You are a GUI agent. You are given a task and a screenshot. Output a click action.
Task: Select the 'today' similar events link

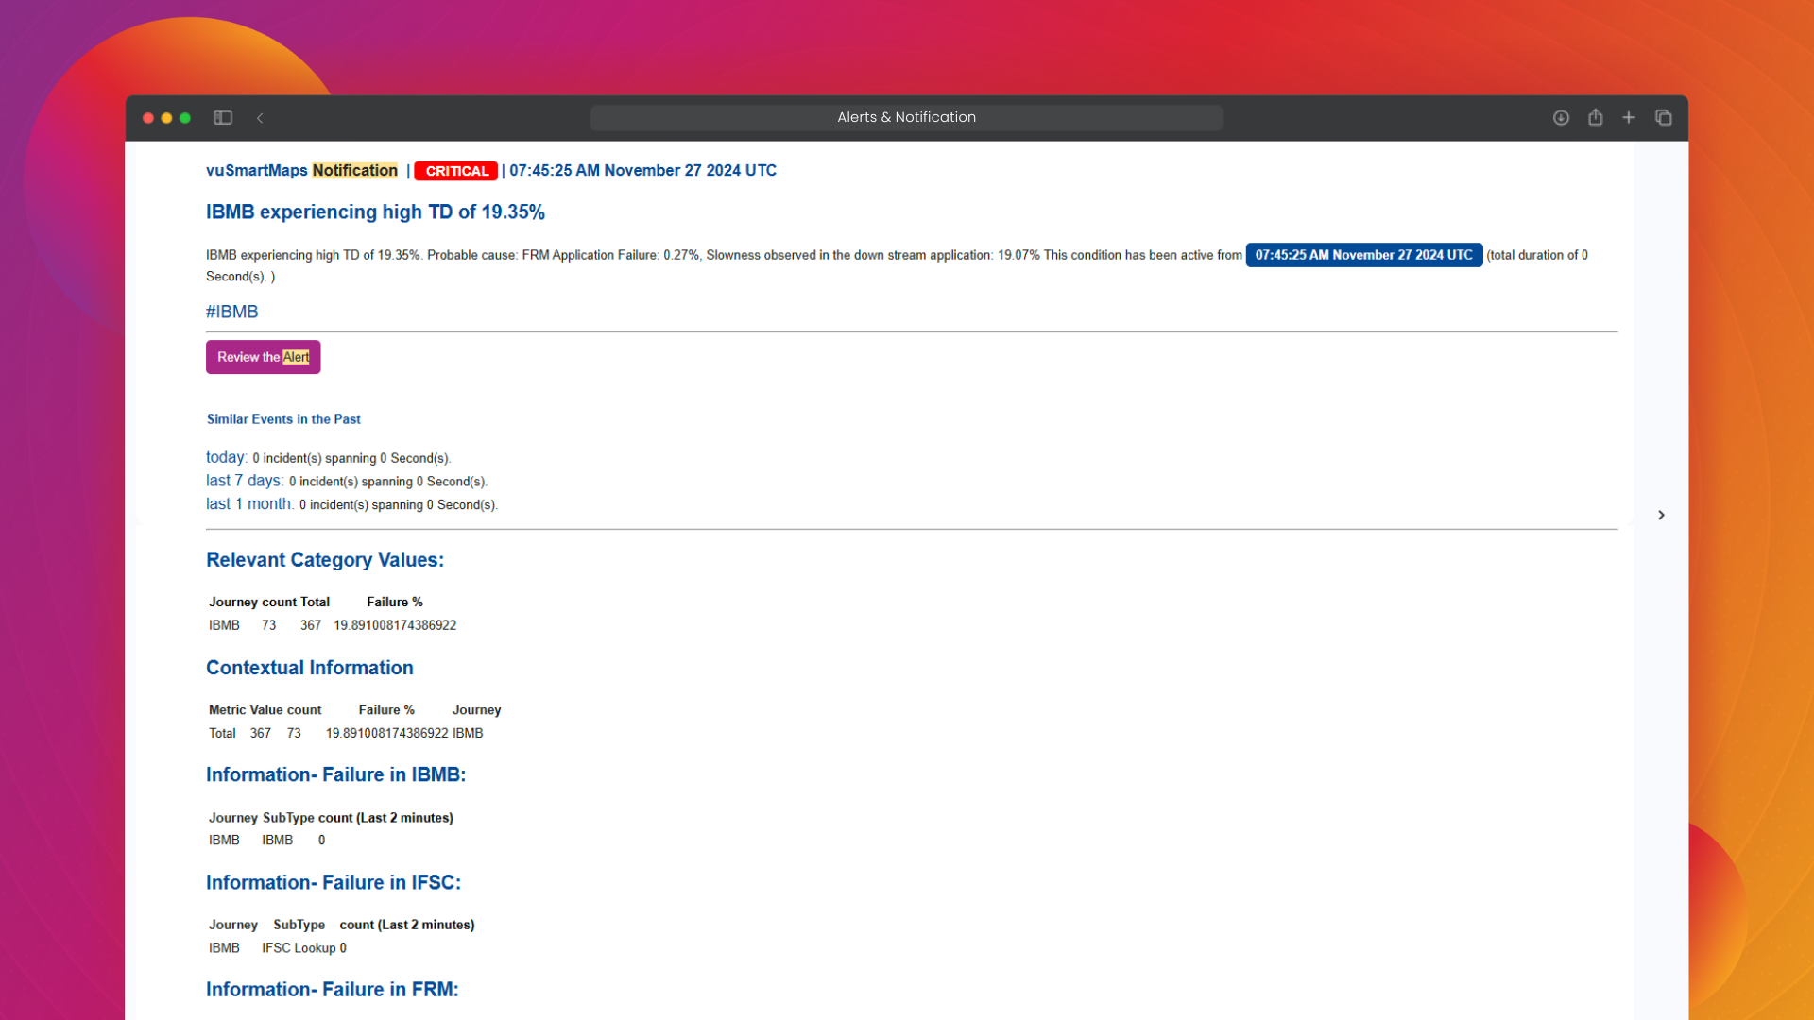(226, 457)
